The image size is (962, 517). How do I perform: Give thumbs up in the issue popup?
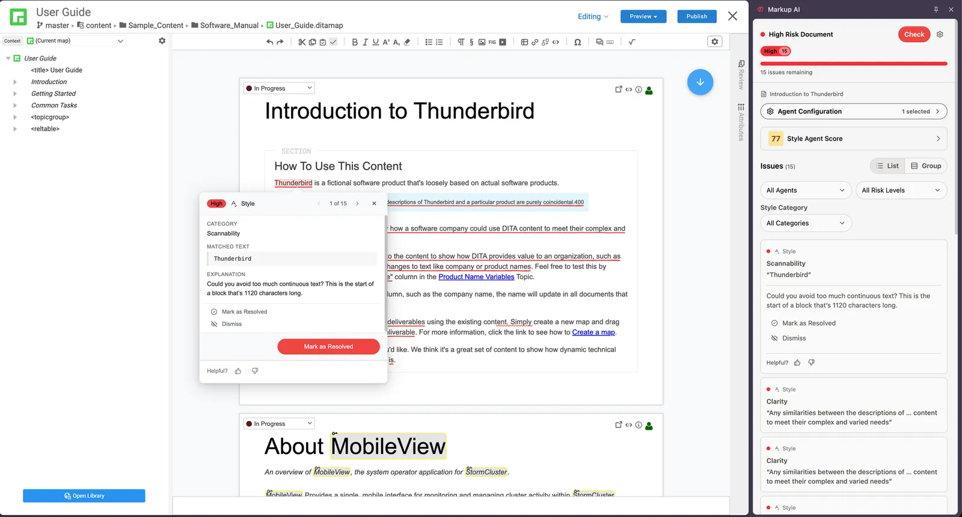click(x=238, y=371)
